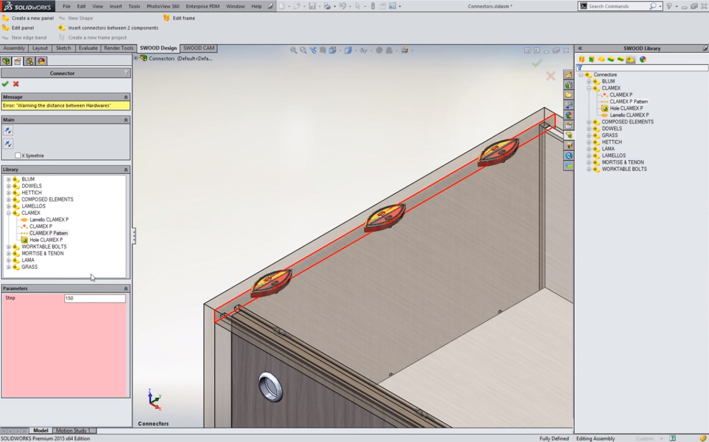Expand the BLUM folder in left Library tree
The image size is (709, 442).
[9, 179]
